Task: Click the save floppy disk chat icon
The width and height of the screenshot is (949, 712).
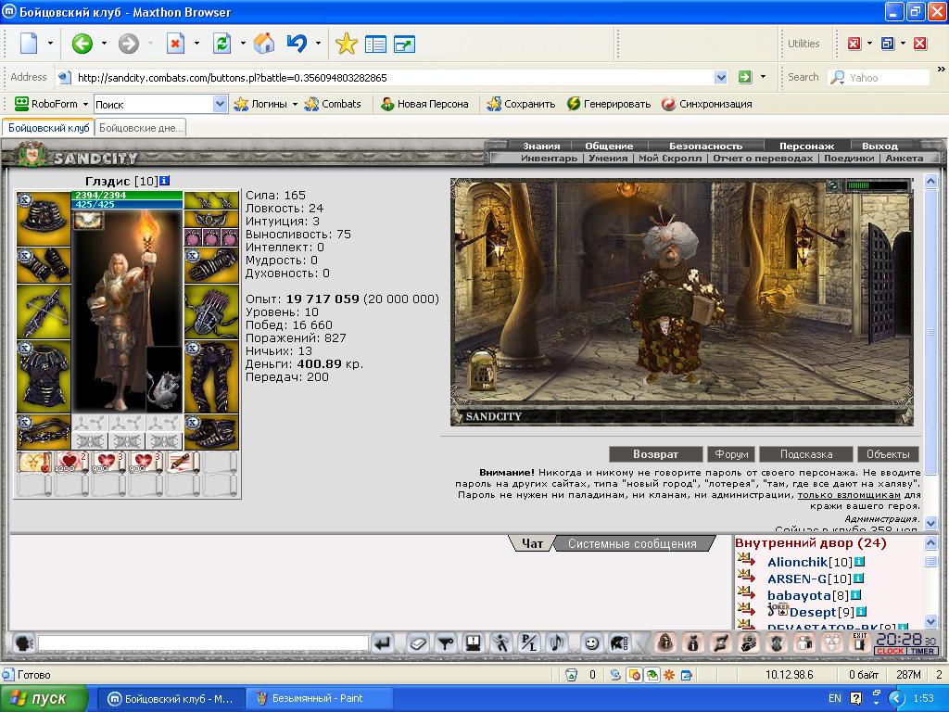Action: pos(474,643)
